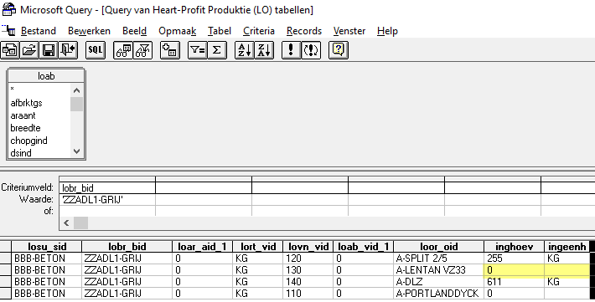Click the Criteria Equals filter icon
Screen dimensions: 595x302
[197, 50]
